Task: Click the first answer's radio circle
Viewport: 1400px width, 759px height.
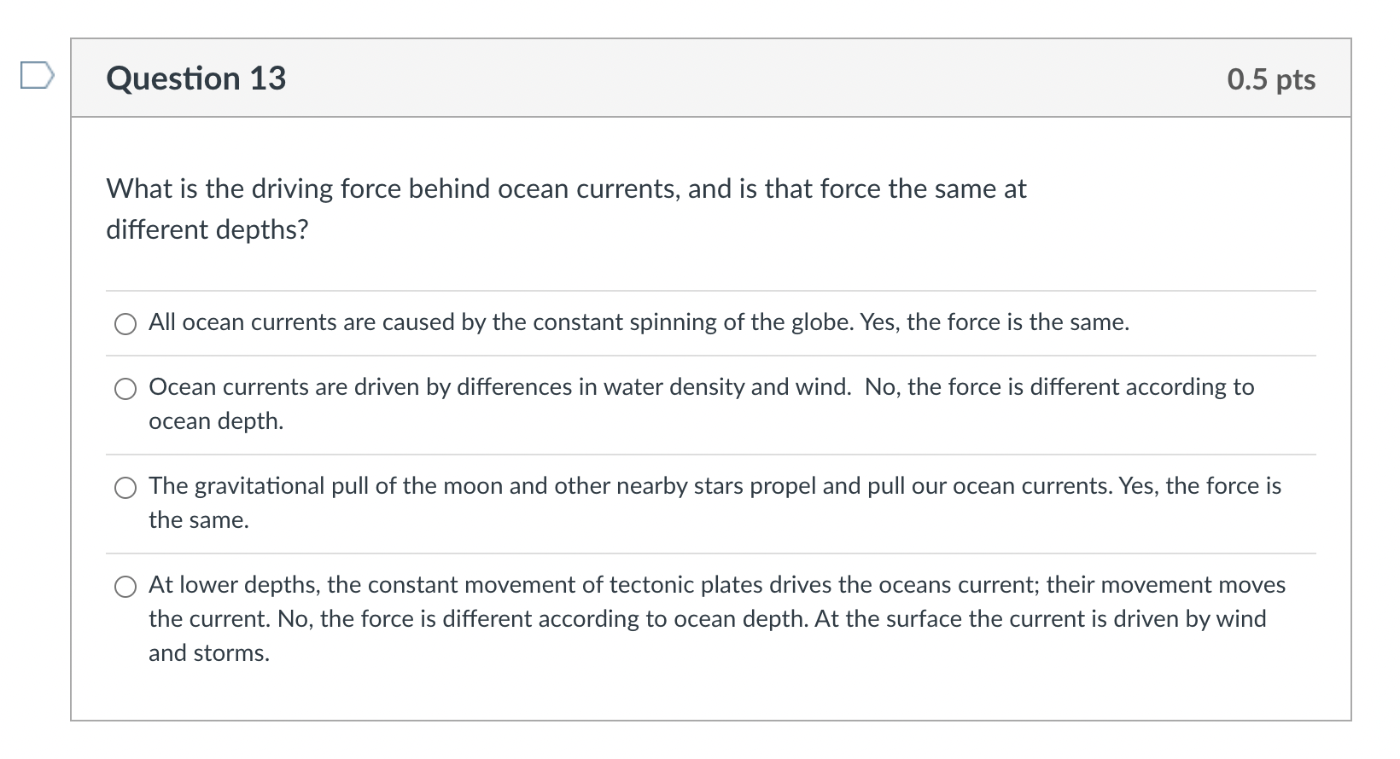Action: pyautogui.click(x=125, y=324)
